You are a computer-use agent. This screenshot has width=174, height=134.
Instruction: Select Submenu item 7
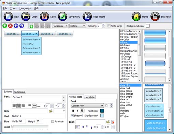pos(31,52)
